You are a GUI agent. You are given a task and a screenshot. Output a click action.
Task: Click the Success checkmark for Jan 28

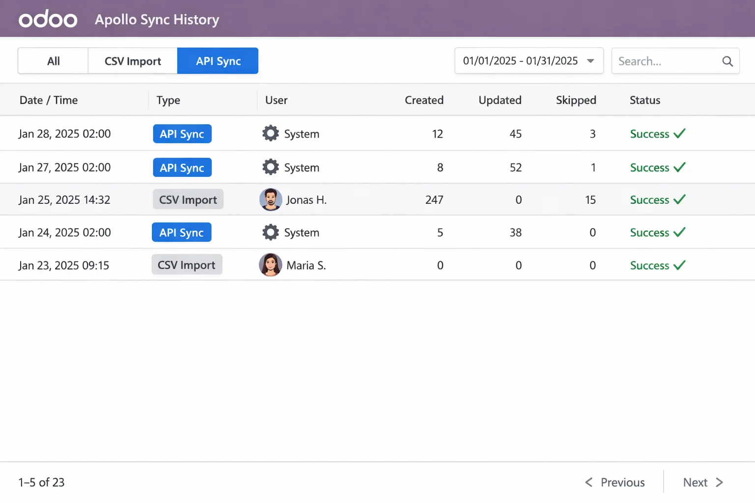point(679,133)
